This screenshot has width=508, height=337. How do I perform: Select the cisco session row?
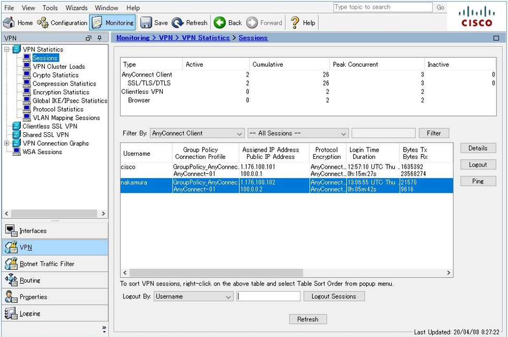coord(286,170)
